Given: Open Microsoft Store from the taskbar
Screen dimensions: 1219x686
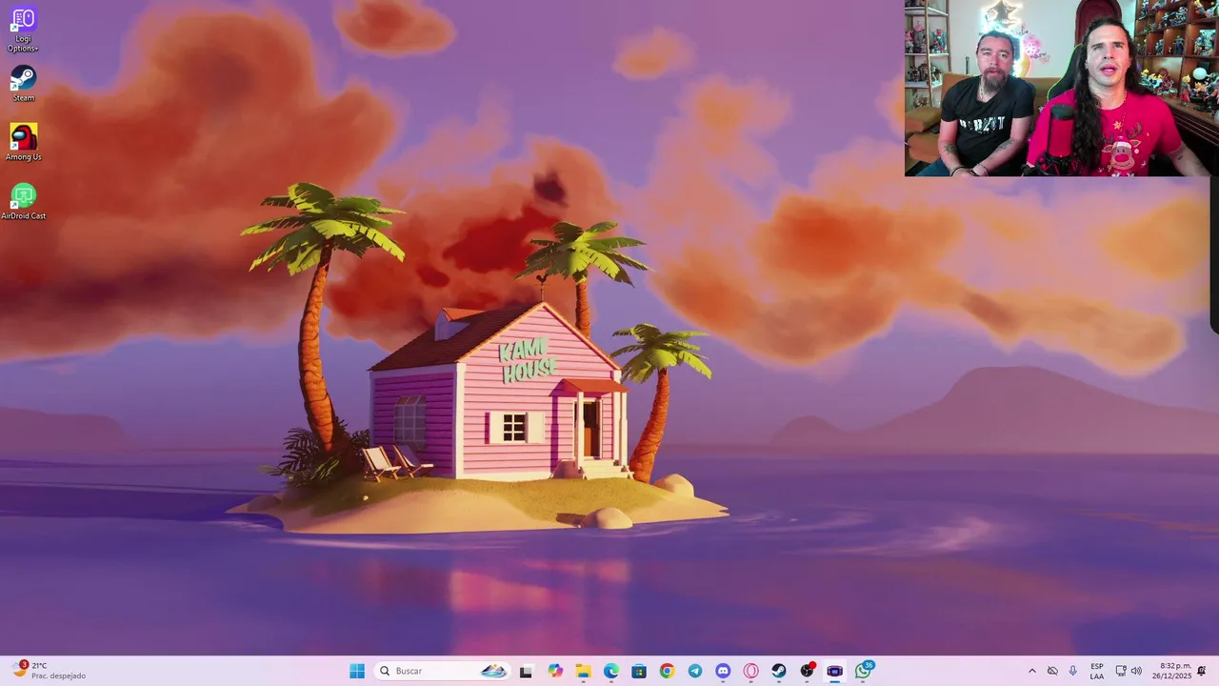Looking at the screenshot, I should point(639,671).
